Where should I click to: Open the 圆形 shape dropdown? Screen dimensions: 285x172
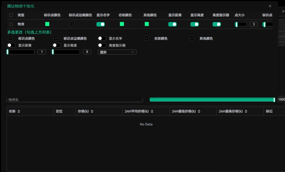pos(117,52)
